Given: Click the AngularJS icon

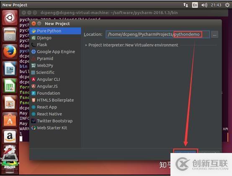Looking at the screenshot, I should [34, 86].
